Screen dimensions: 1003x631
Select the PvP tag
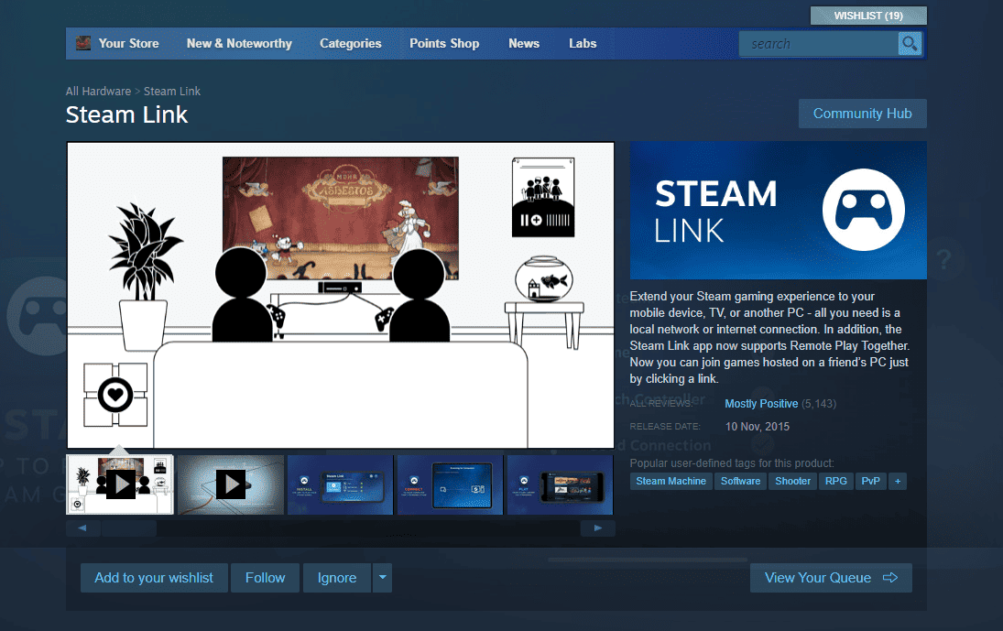pos(870,482)
